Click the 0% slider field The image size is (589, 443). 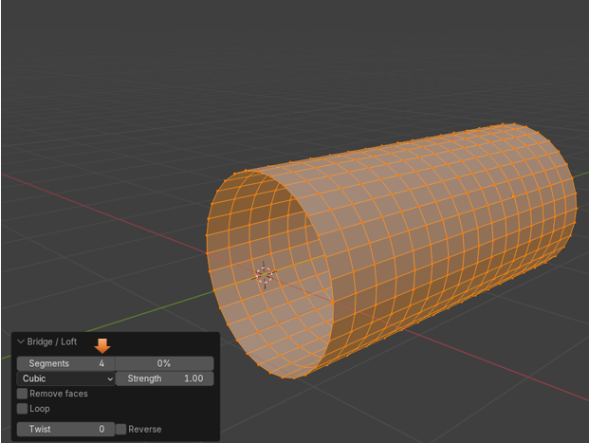[164, 363]
